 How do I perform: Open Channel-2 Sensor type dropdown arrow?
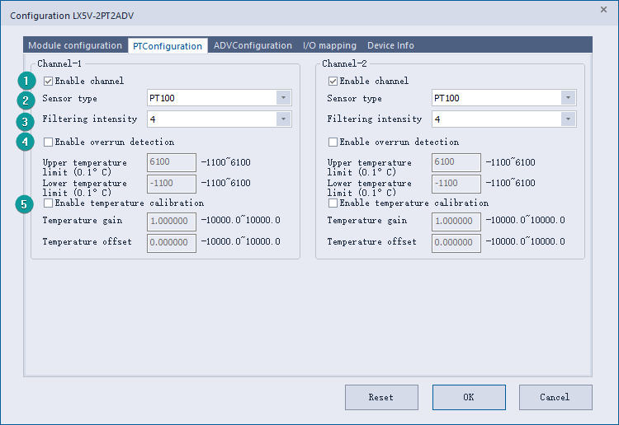point(568,98)
